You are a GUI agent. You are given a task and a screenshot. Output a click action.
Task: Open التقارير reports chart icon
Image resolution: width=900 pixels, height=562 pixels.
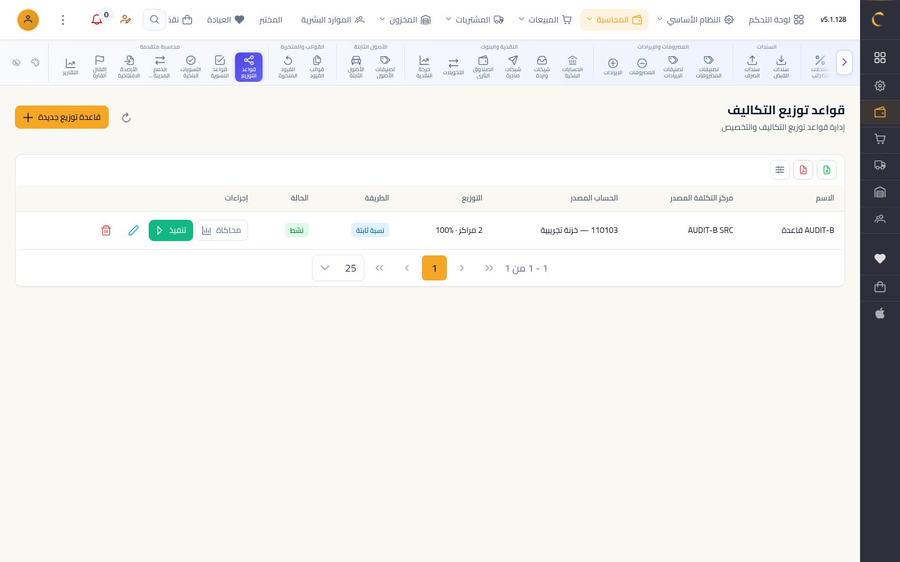[x=71, y=66]
